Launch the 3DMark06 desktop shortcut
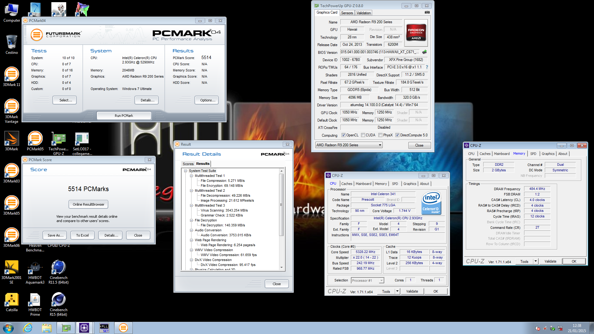This screenshot has height=334, width=594. pyautogui.click(x=12, y=237)
